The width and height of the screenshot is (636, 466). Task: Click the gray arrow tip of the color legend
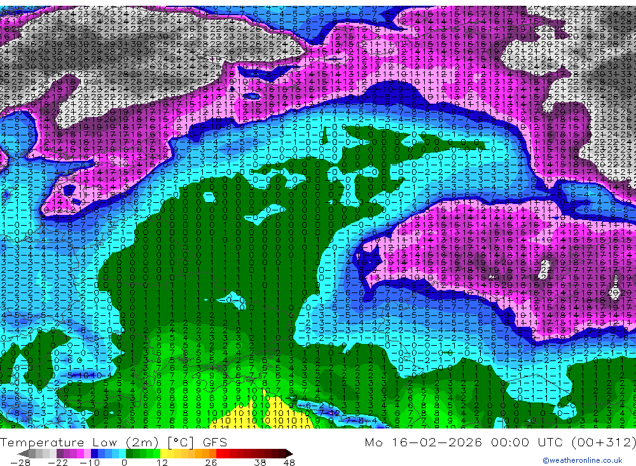(x=23, y=453)
